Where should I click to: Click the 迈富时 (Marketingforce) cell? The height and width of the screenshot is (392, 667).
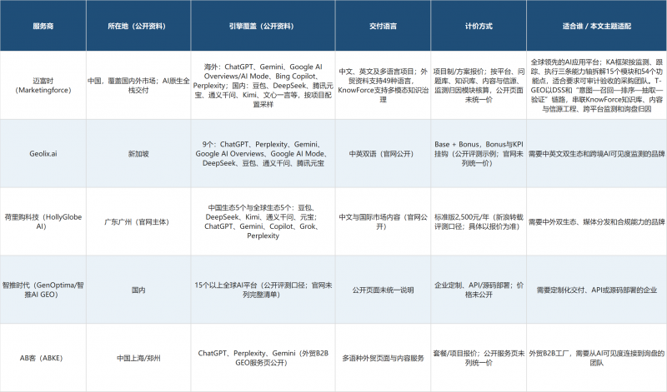click(x=43, y=86)
